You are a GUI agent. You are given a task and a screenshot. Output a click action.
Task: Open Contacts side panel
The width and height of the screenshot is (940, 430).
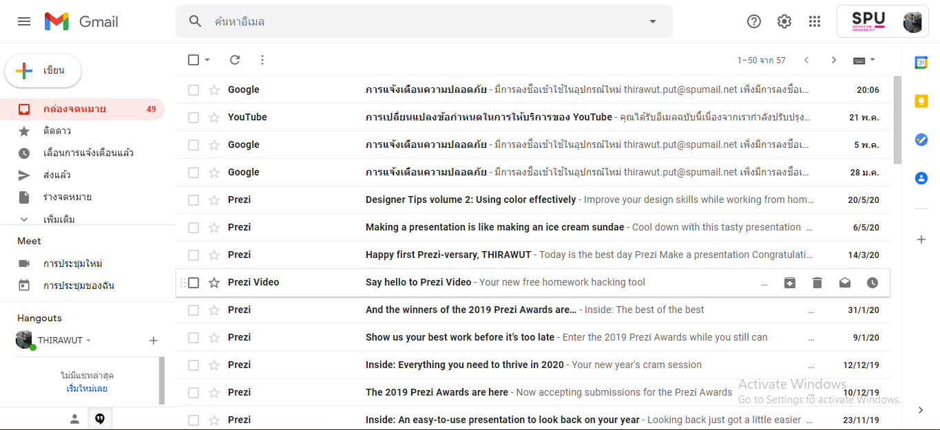921,178
